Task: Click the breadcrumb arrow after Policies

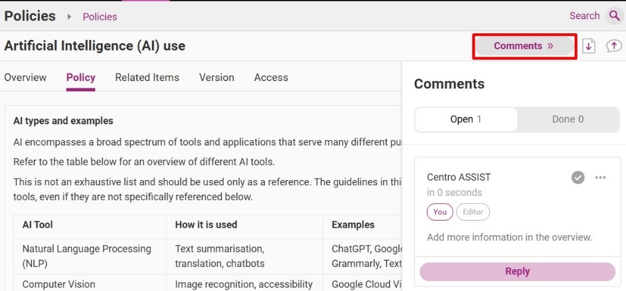Action: 69,17
